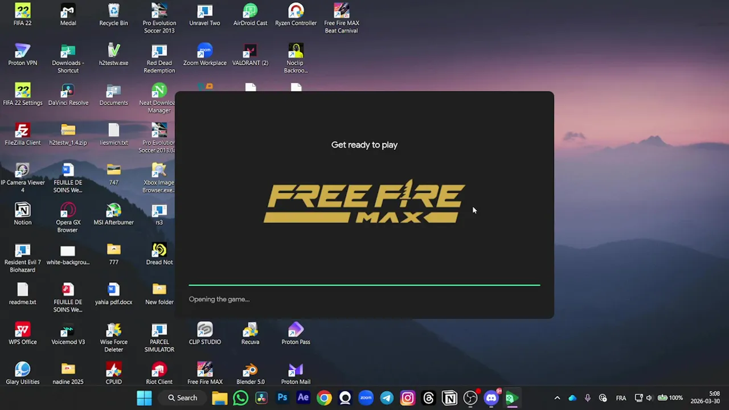Select the PARCEL SIMULATOR shortcut

[x=159, y=337]
